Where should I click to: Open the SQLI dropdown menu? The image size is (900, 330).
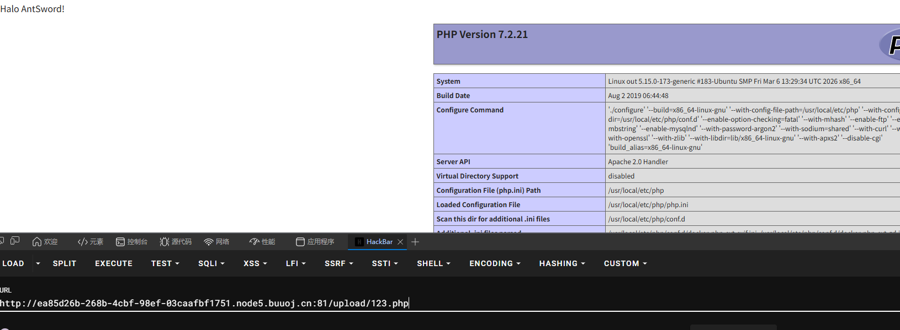point(211,263)
